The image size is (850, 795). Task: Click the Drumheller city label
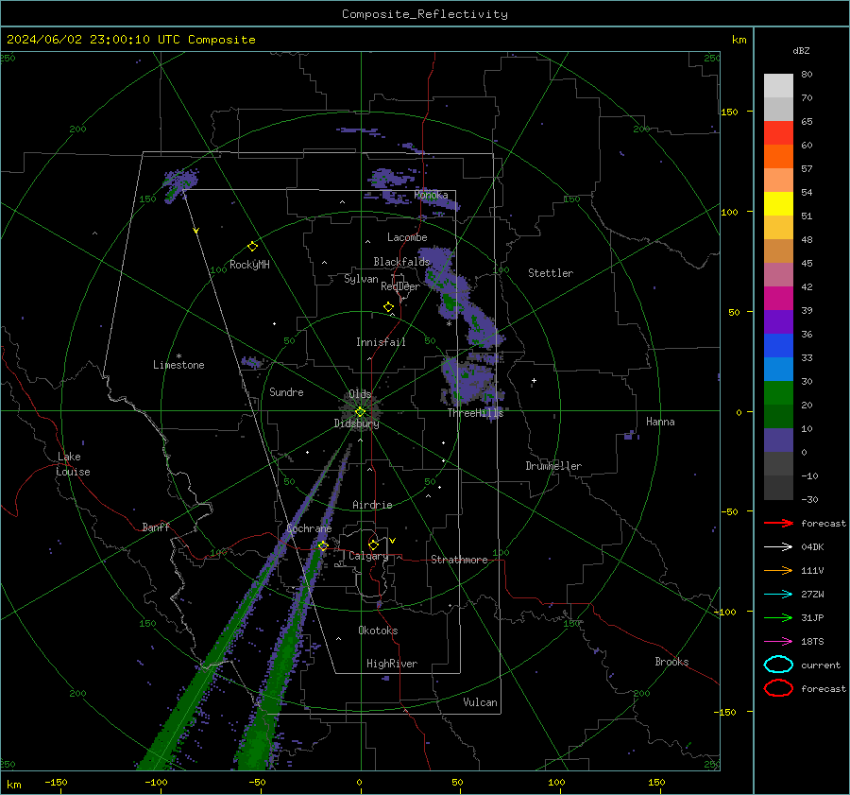coord(553,466)
